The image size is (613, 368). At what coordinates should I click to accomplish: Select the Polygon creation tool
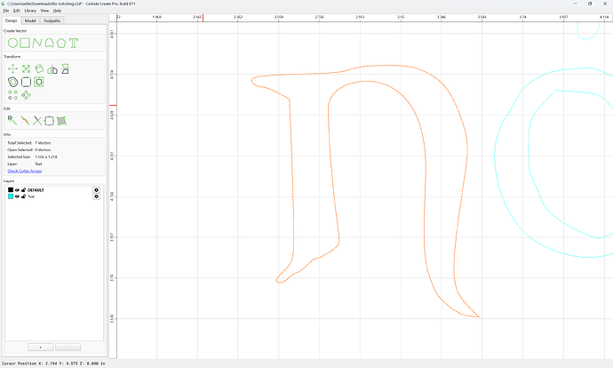tap(61, 43)
